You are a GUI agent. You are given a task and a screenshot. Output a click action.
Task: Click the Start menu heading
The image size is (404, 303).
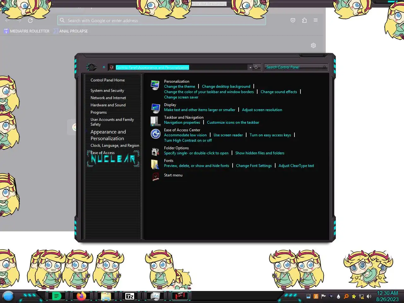point(173,175)
